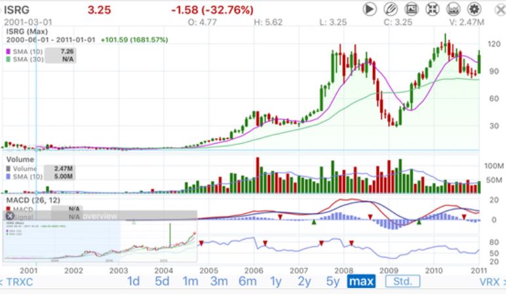Click the chart image snapshot icon

point(411,9)
